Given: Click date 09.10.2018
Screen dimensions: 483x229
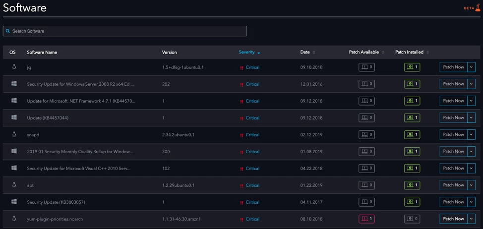Looking at the screenshot, I should pyautogui.click(x=311, y=67).
